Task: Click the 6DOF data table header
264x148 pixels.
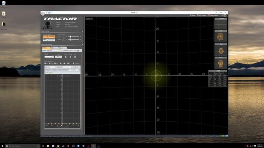Action: [x=218, y=71]
